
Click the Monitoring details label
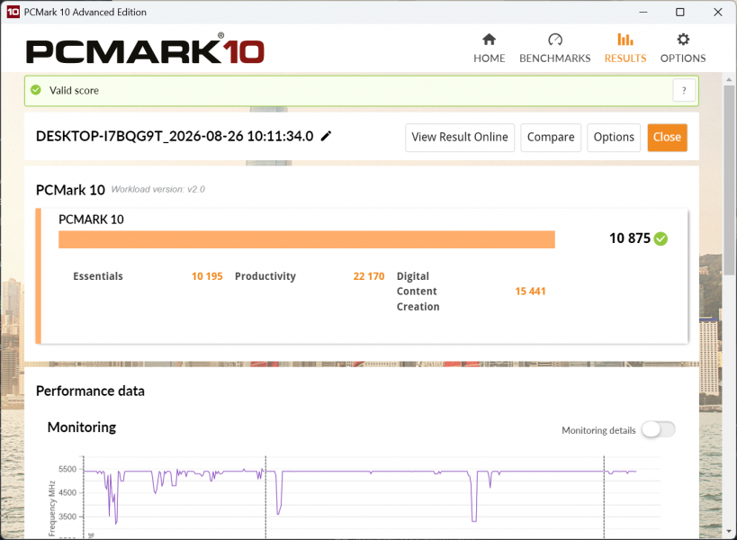598,430
